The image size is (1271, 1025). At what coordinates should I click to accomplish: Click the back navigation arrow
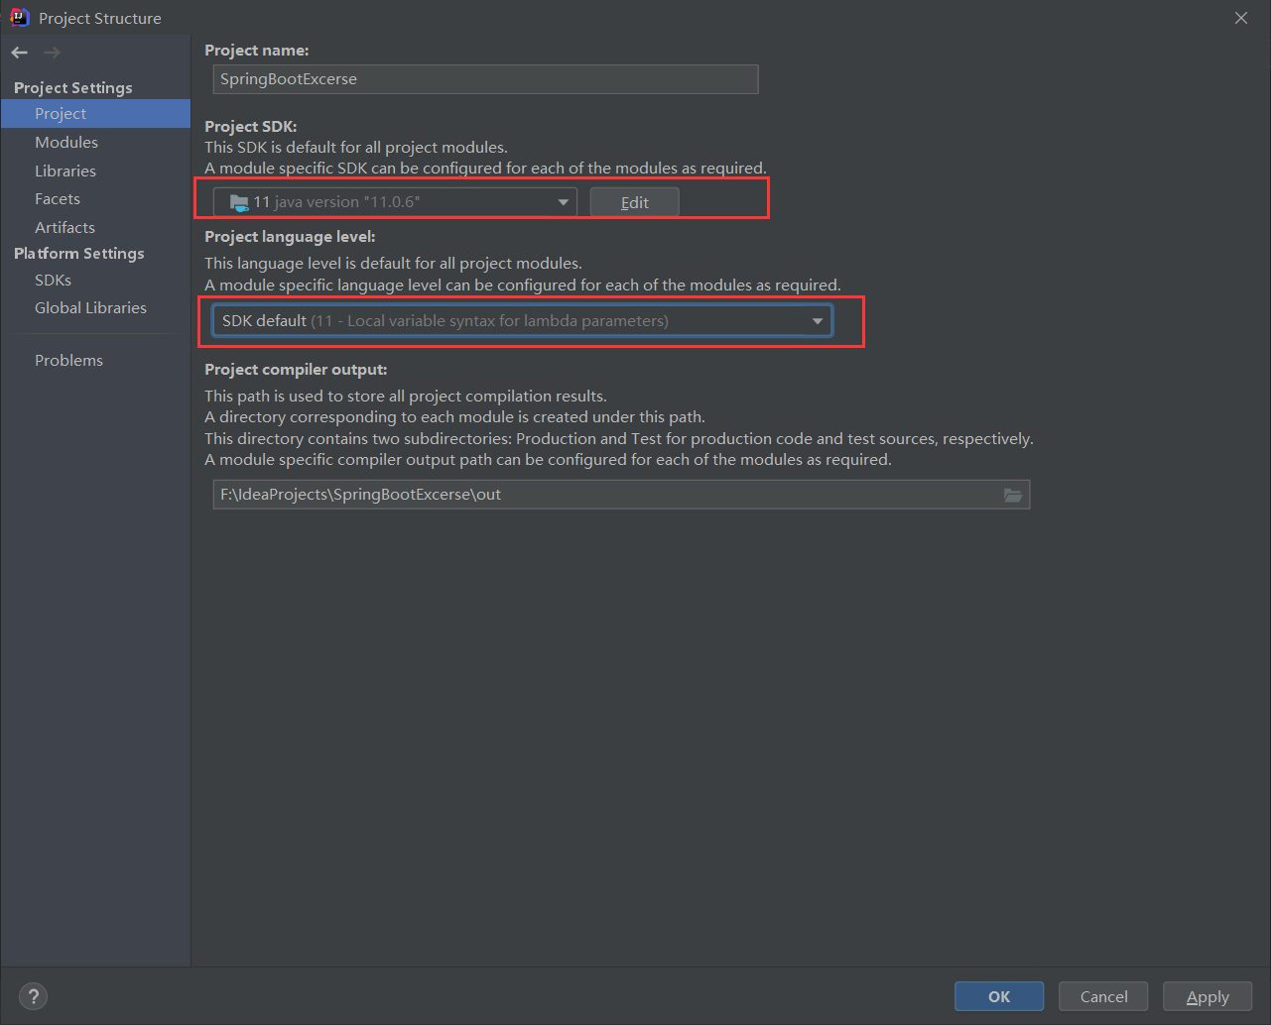20,53
